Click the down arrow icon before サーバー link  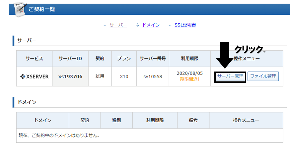(x=105, y=25)
